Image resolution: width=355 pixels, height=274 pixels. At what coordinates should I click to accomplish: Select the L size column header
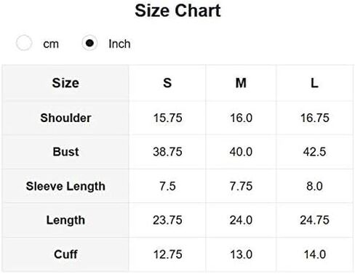pyautogui.click(x=314, y=83)
